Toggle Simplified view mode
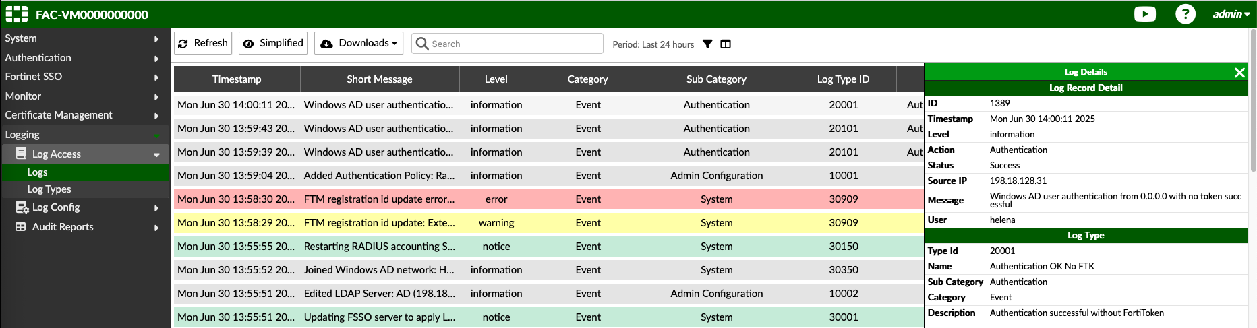This screenshot has height=328, width=1257. (273, 43)
